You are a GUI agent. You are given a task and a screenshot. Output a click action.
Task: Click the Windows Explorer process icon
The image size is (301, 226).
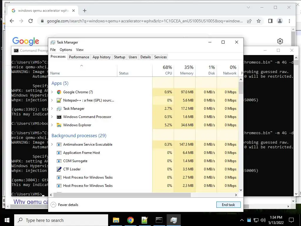59,125
